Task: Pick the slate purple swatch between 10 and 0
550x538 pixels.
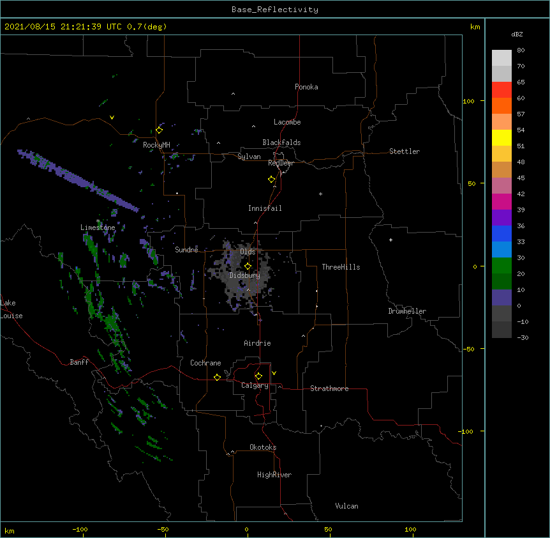Action: (x=502, y=298)
